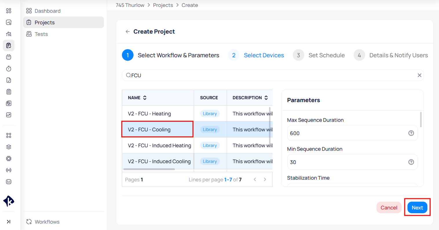439x230 pixels.
Task: Click the chip processor icon in the rail
Action: [9, 159]
